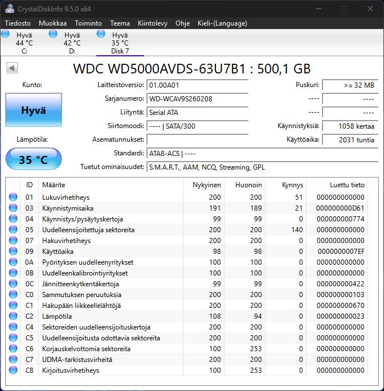The width and height of the screenshot is (384, 391).
Task: Open the Tiedosto menu
Action: [18, 23]
